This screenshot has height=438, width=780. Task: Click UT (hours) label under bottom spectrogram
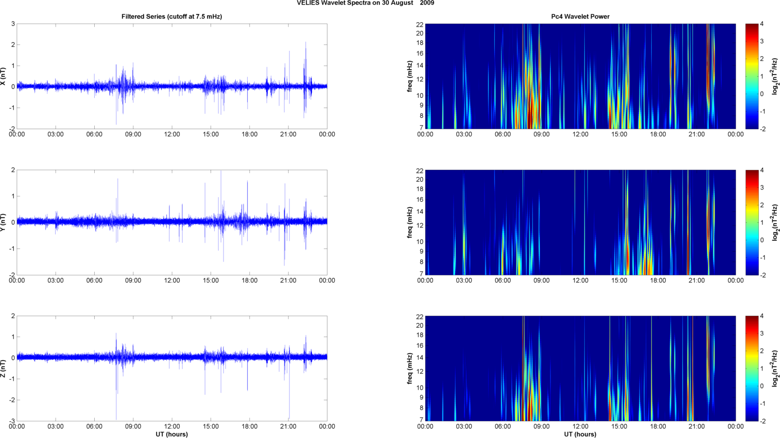580,434
